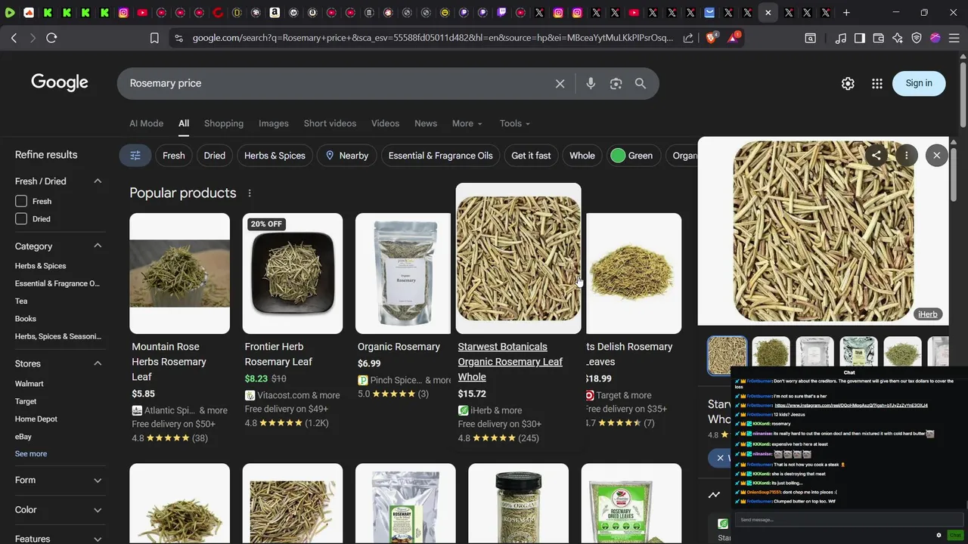968x544 pixels.
Task: Open the Google apps grid
Action: (877, 83)
